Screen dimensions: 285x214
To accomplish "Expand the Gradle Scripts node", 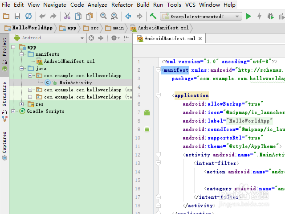I will click(13, 111).
